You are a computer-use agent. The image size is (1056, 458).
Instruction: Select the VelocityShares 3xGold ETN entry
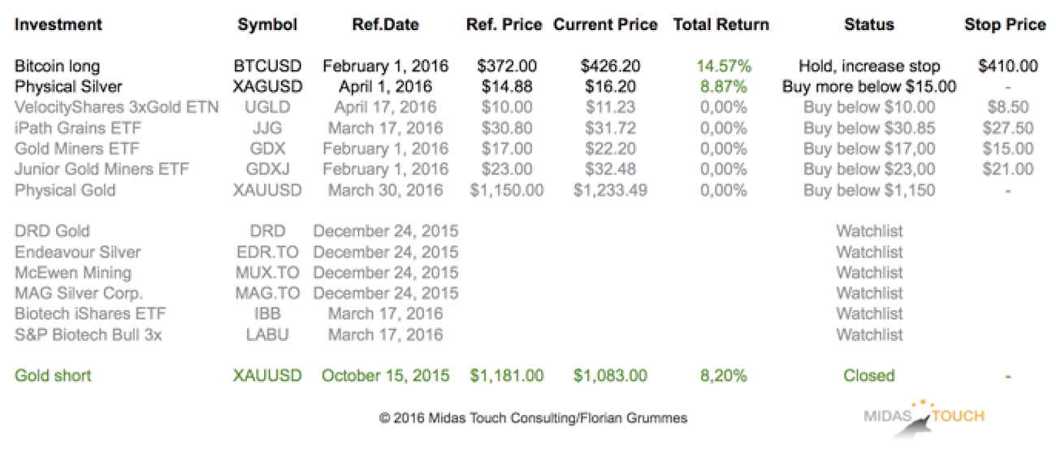click(x=116, y=107)
